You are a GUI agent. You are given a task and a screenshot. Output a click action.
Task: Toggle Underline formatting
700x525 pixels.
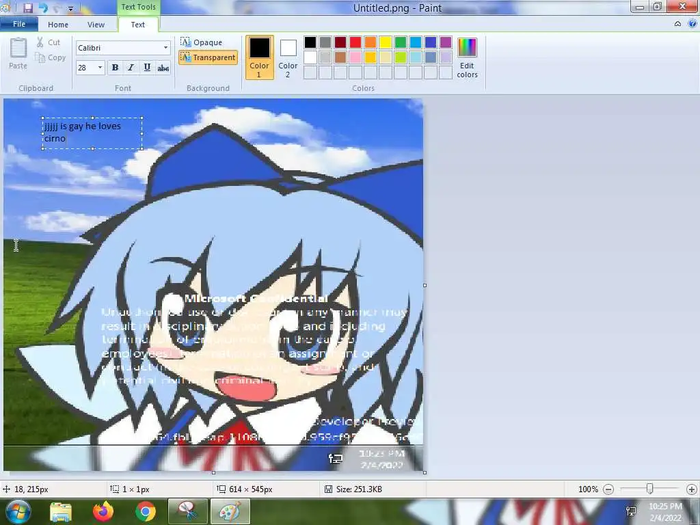(147, 68)
